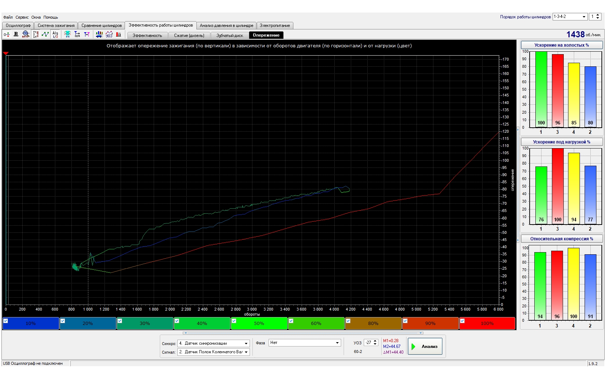Click the cylinder 1 idle acceleration green bar
The image size is (609, 368).
[541, 89]
